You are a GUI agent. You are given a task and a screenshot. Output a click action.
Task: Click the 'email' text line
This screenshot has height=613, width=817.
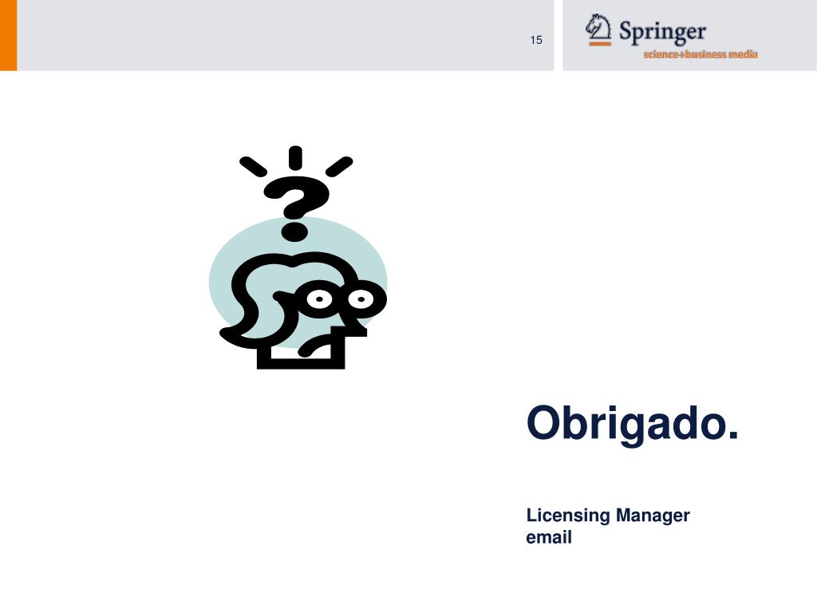click(549, 537)
